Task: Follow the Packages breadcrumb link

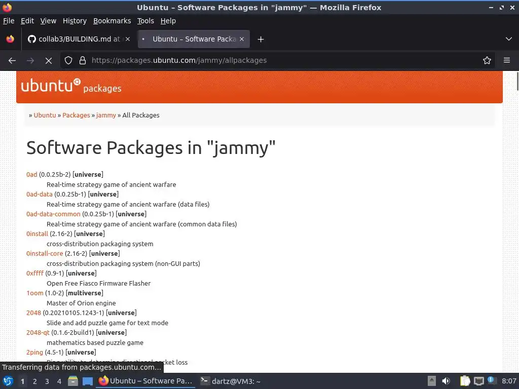Action: click(76, 115)
